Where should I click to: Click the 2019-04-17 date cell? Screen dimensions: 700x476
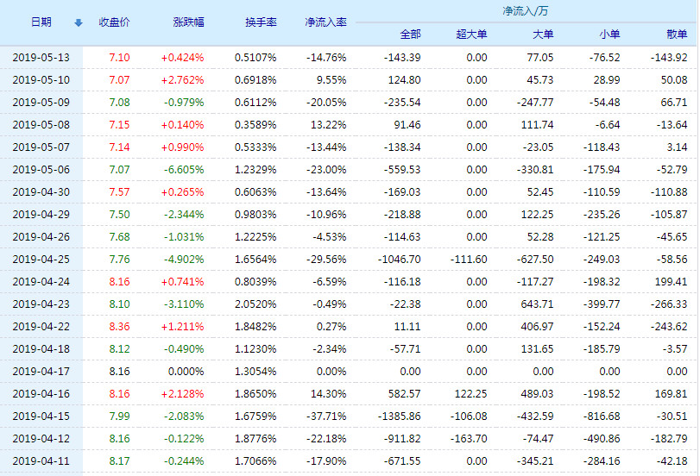tap(41, 372)
